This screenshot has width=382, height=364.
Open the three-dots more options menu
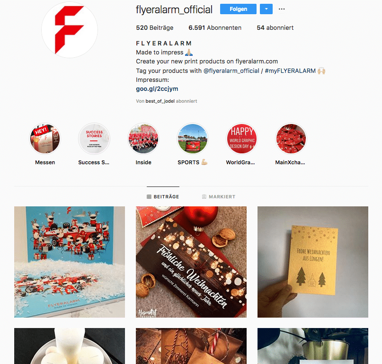pos(282,9)
